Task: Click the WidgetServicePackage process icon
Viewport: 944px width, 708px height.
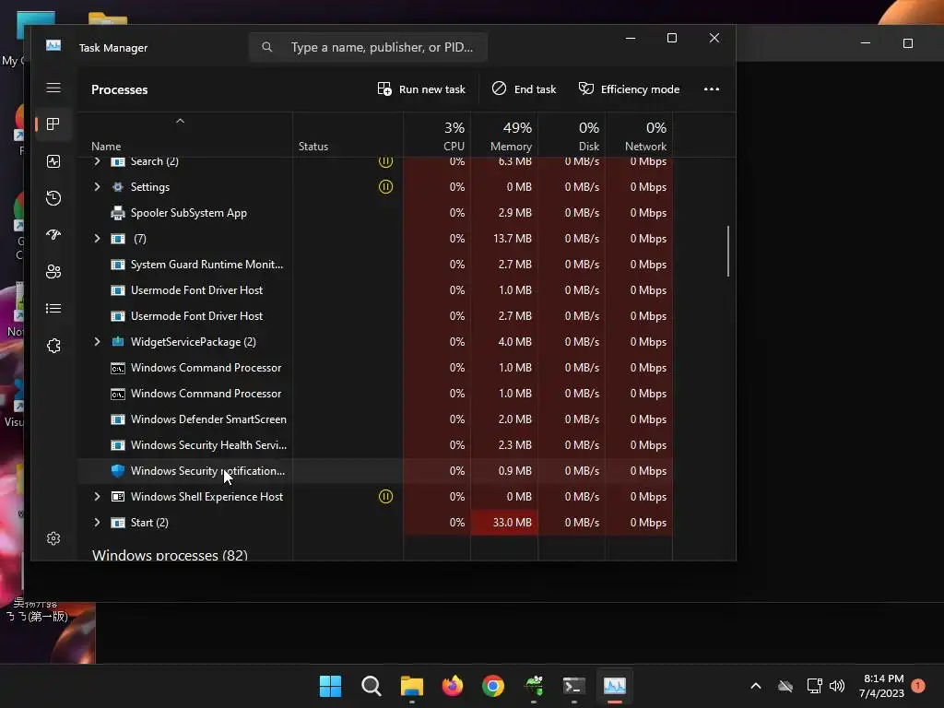Action: point(118,341)
